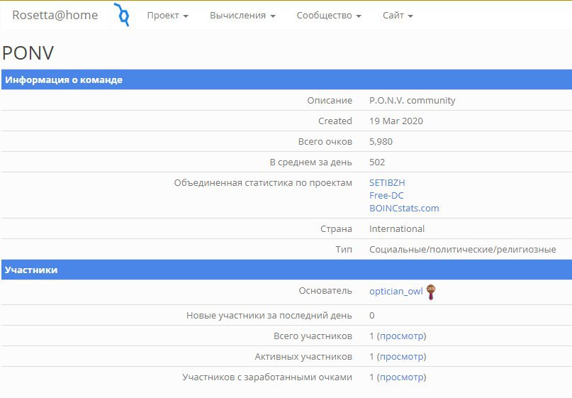
Task: Open the BOINCstats.com link
Action: click(404, 208)
